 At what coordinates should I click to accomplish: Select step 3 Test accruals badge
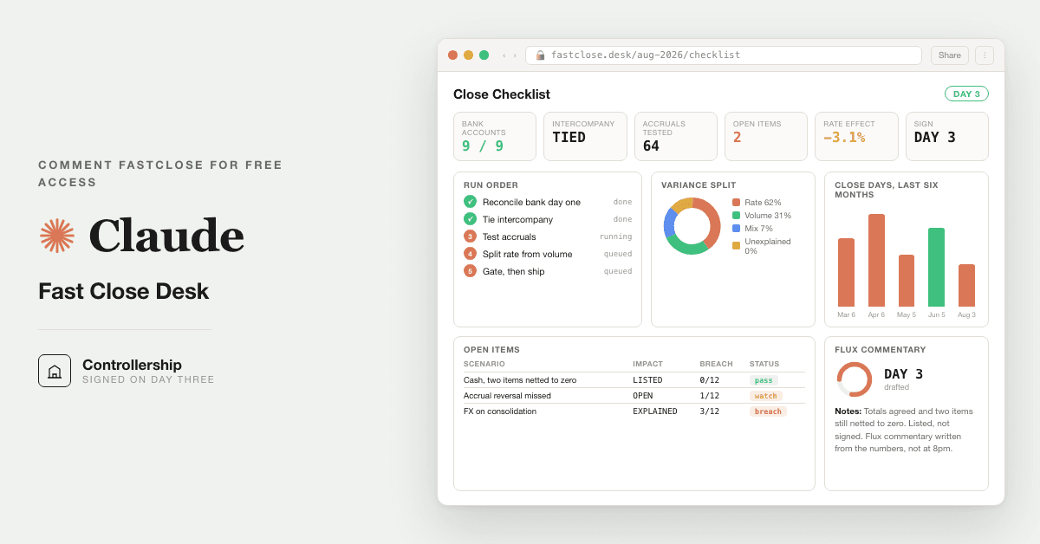point(470,236)
